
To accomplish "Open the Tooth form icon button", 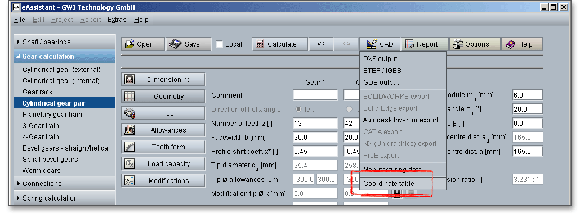I will pyautogui.click(x=130, y=147).
